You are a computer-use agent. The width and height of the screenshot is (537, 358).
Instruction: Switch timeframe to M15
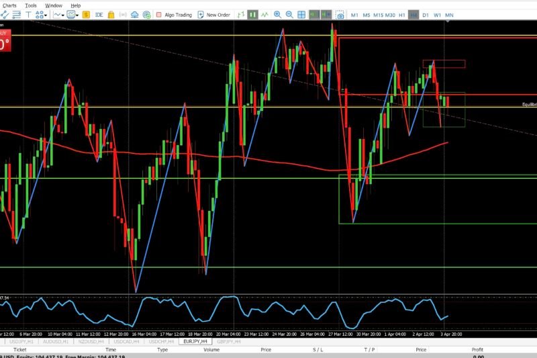click(x=378, y=15)
